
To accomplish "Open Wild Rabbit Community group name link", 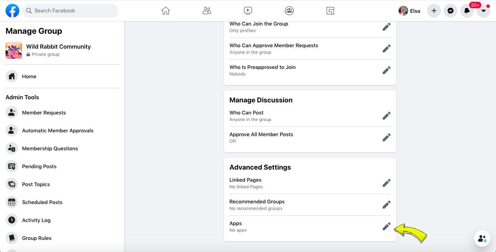I will 59,47.
